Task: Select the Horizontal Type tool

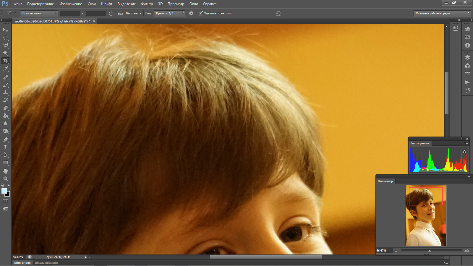Action: [6, 147]
